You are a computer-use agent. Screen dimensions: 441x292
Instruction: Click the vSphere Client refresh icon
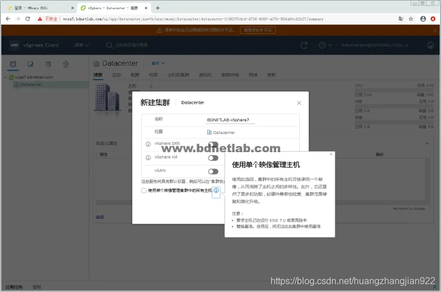(304, 45)
